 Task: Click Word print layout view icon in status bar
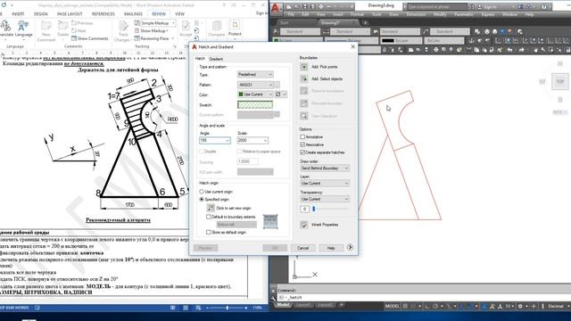(186, 308)
